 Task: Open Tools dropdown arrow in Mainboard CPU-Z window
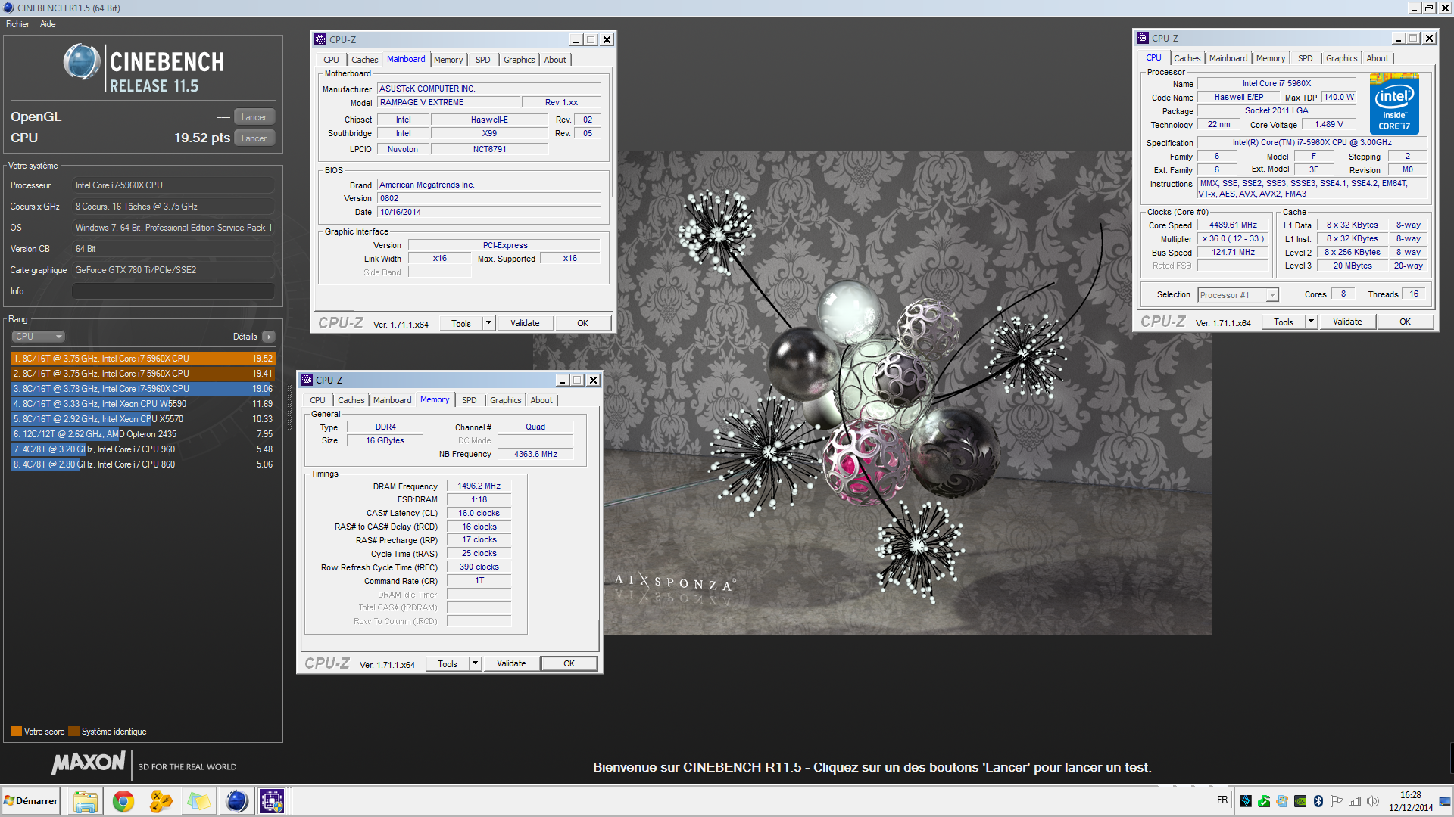pyautogui.click(x=488, y=324)
